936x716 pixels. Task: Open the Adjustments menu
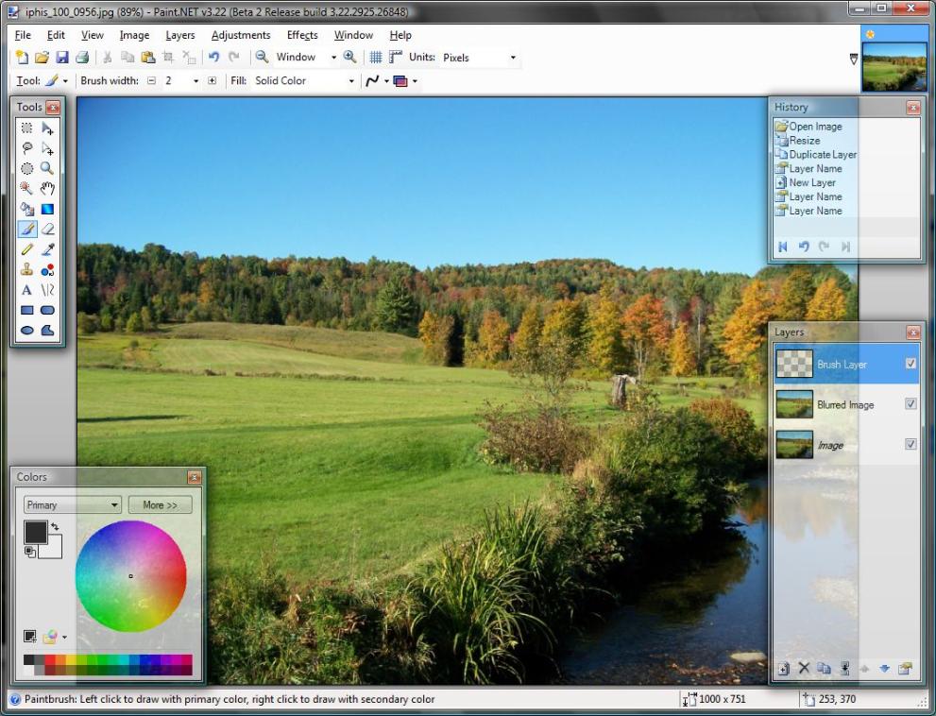click(241, 35)
